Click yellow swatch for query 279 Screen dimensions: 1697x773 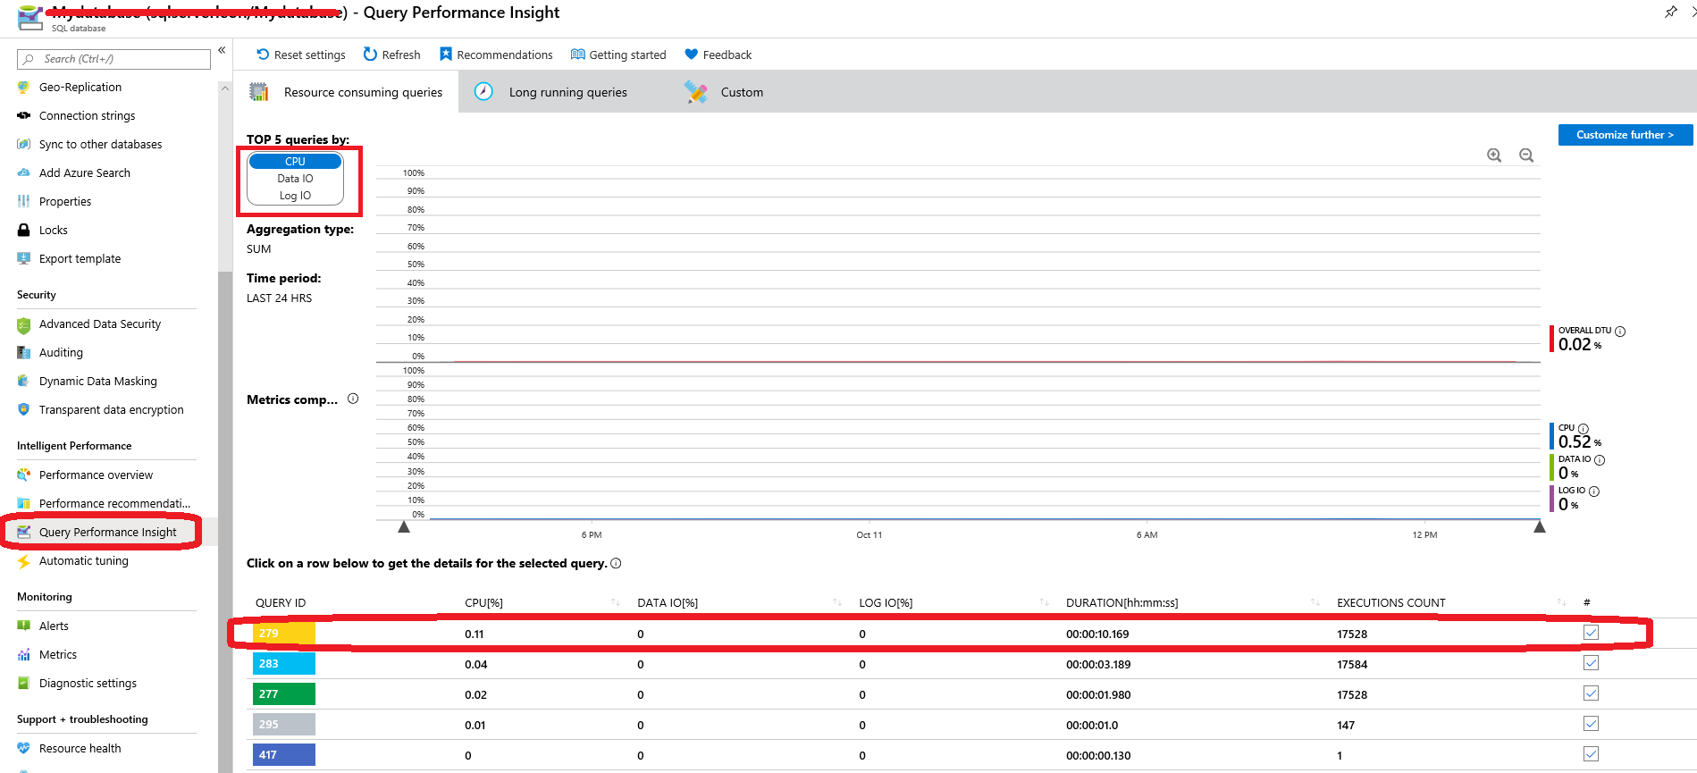[x=284, y=634]
